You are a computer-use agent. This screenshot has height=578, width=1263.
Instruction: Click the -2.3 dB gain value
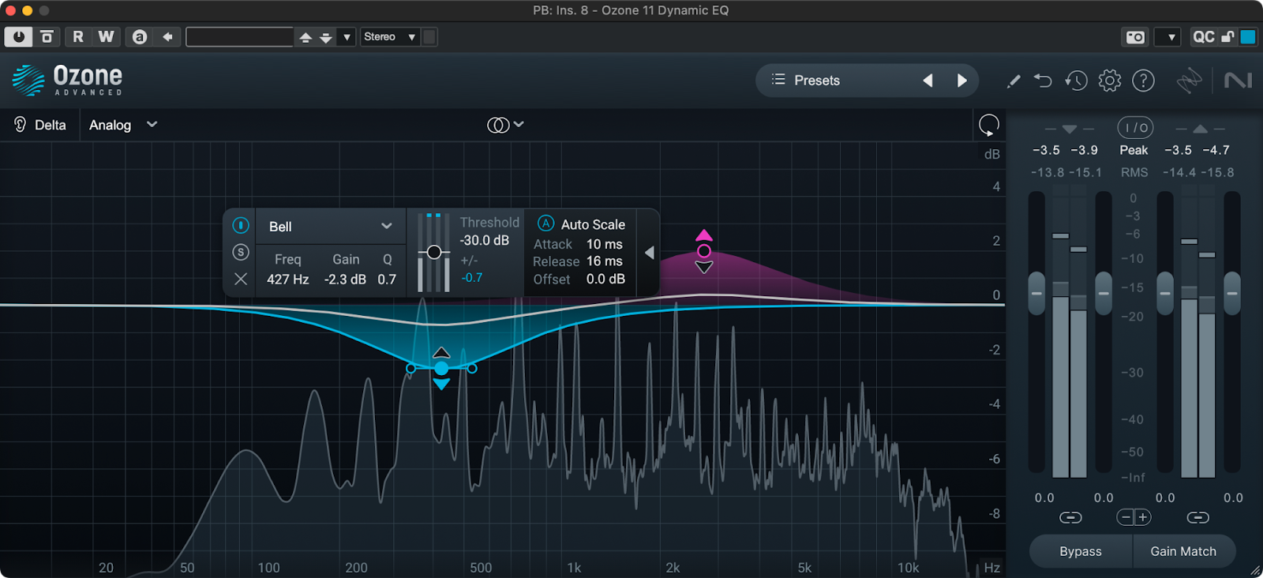[345, 280]
